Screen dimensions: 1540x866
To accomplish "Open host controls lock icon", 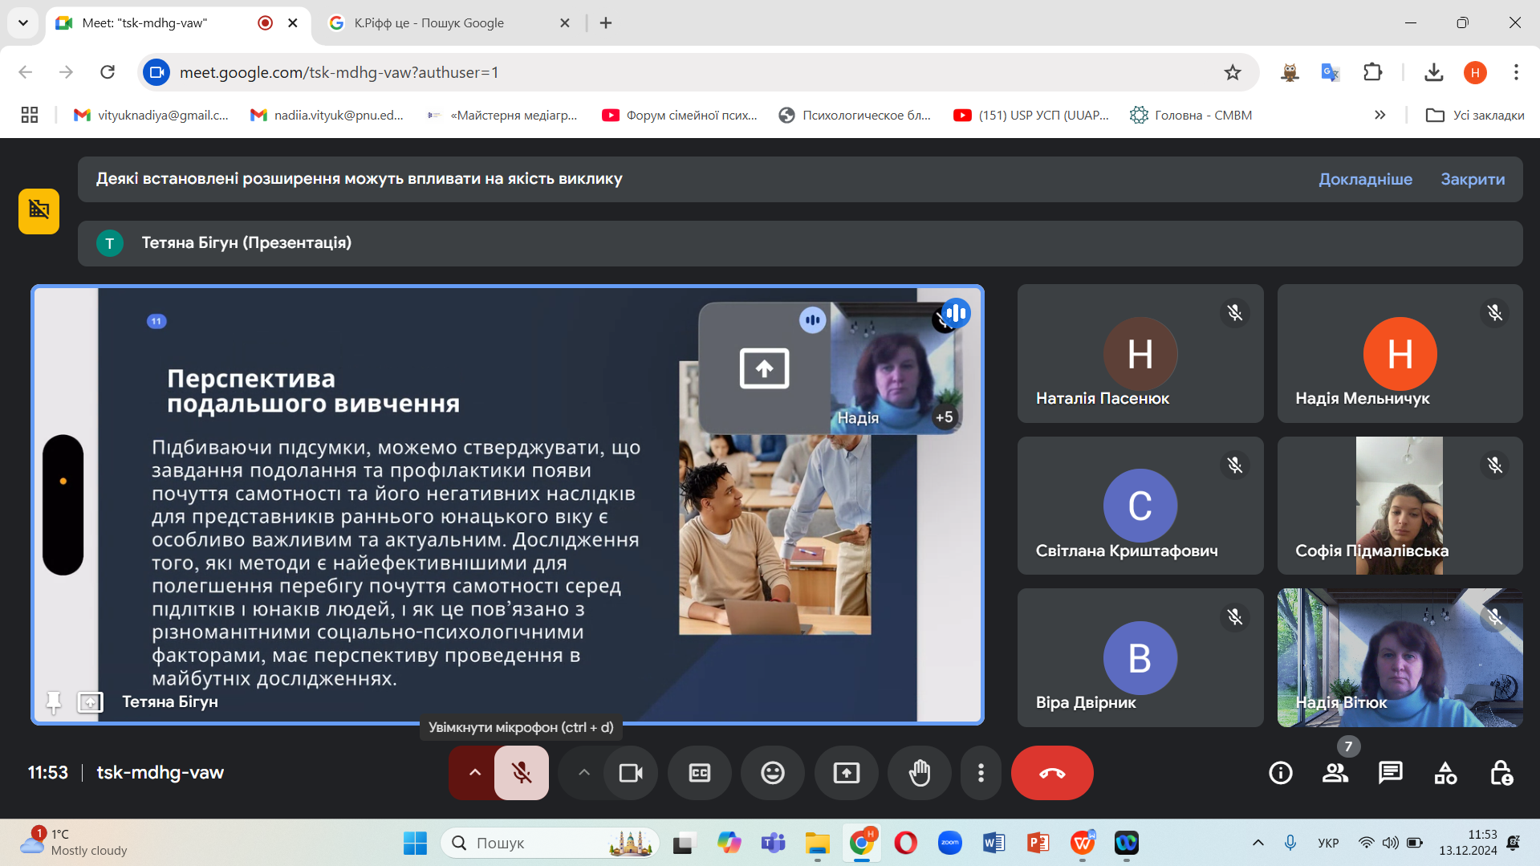I will [x=1501, y=773].
